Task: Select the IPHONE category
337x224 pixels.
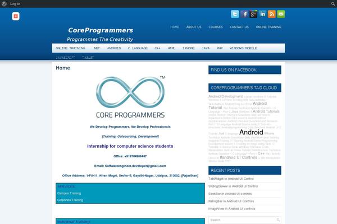Action: (189, 48)
